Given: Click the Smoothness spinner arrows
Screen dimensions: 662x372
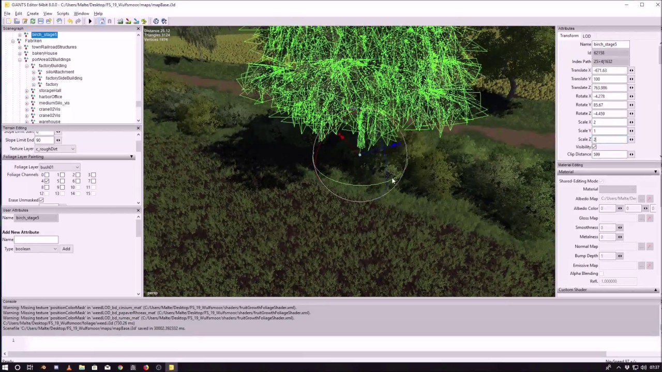Looking at the screenshot, I should (x=620, y=227).
